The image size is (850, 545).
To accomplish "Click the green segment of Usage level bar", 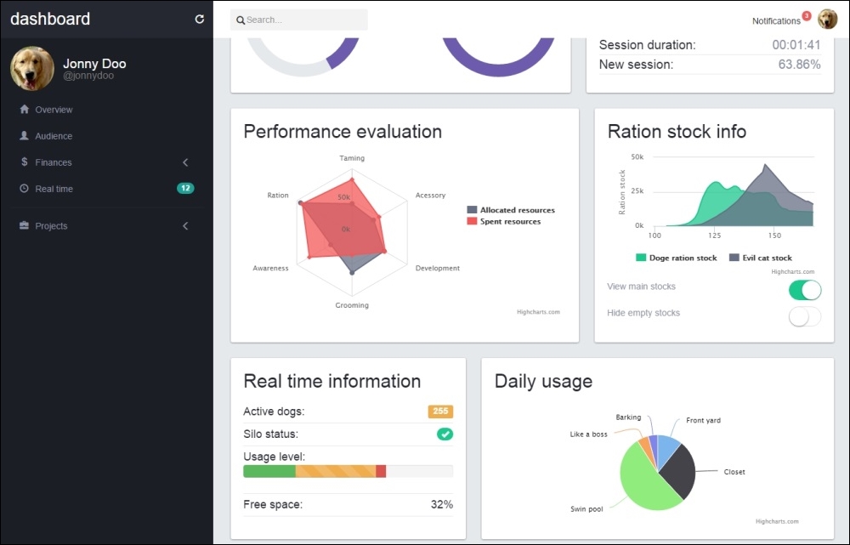I will point(269,471).
